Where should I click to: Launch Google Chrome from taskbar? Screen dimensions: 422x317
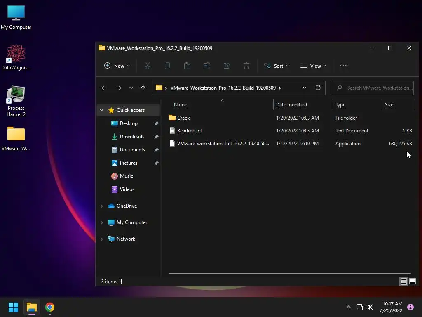tap(50, 307)
